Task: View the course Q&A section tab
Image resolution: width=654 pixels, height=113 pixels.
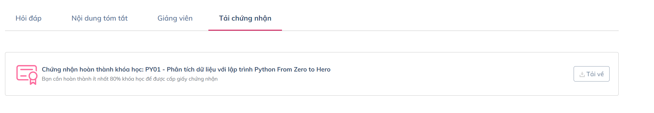Action: point(29,18)
